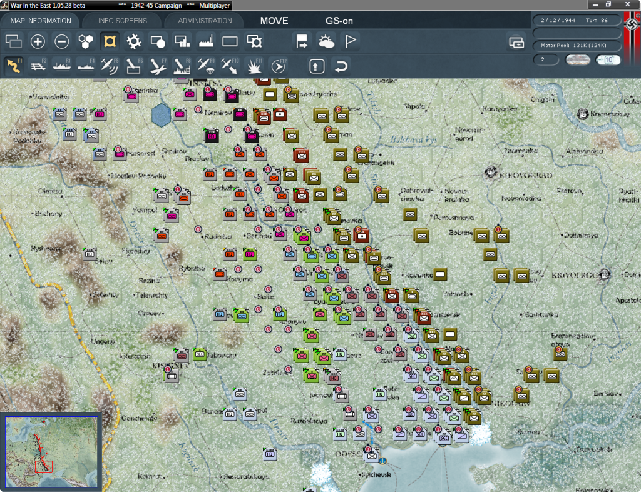This screenshot has width=641, height=492.
Task: Click the Motor Pool 131K readout
Action: 577,45
